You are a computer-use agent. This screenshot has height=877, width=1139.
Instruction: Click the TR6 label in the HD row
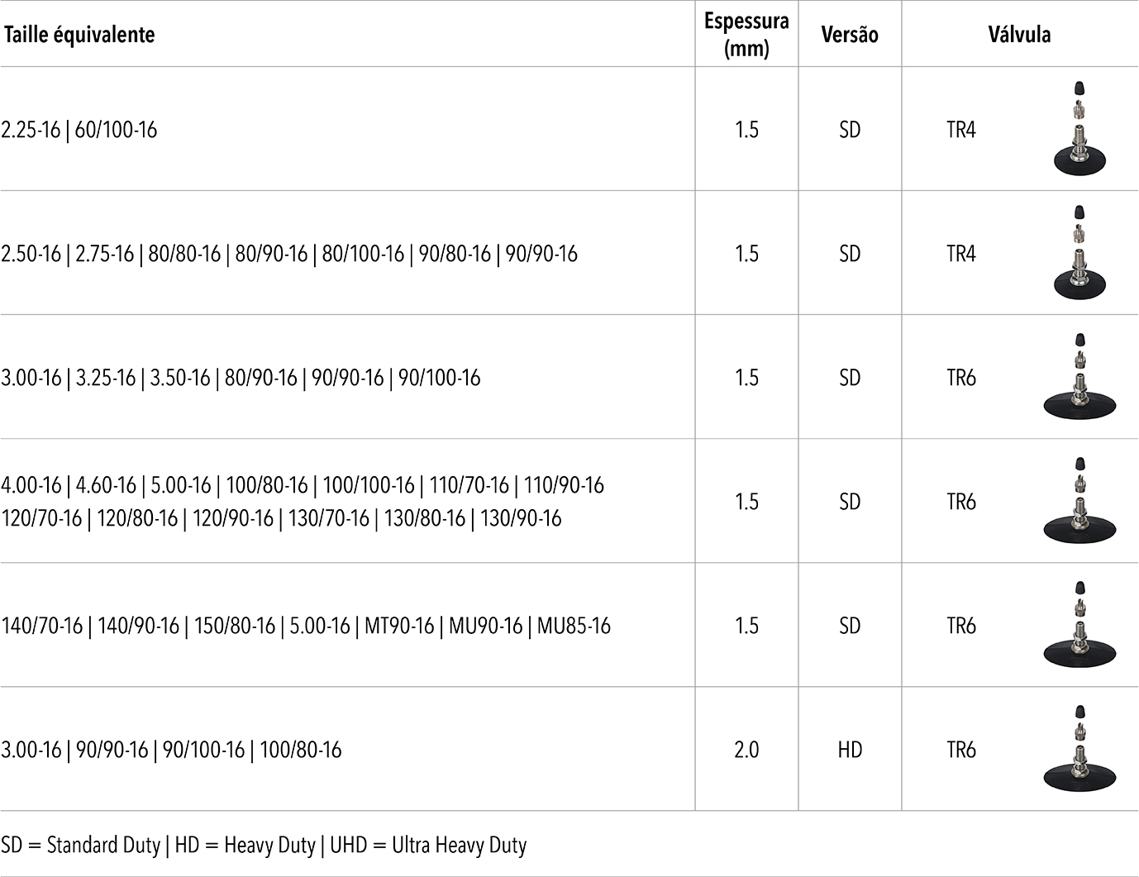pos(961,750)
